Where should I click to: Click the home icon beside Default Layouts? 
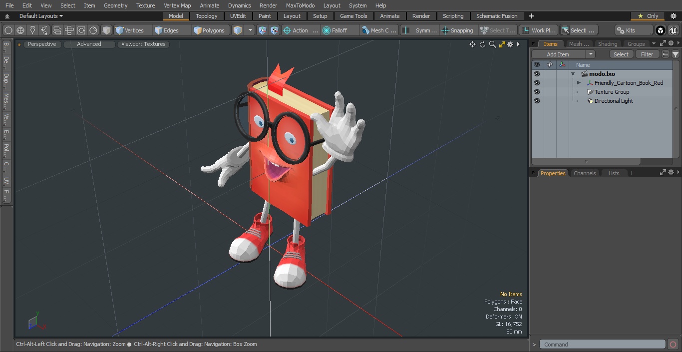coord(7,16)
